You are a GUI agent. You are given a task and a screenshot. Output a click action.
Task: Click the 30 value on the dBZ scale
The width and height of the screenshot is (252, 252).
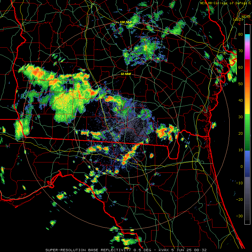coord(241,117)
